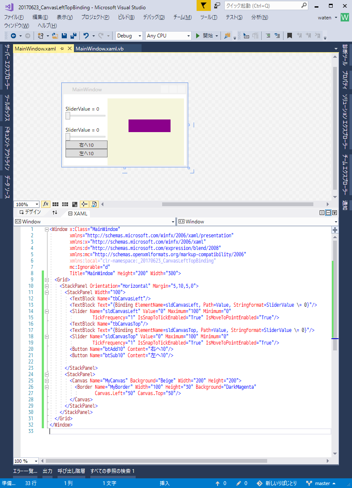This screenshot has width=352, height=488.
Task: Collapse the Canvas element on line 25
Action: click(47, 381)
